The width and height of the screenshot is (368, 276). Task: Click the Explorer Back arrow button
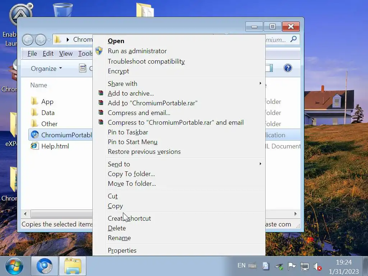[x=28, y=40]
